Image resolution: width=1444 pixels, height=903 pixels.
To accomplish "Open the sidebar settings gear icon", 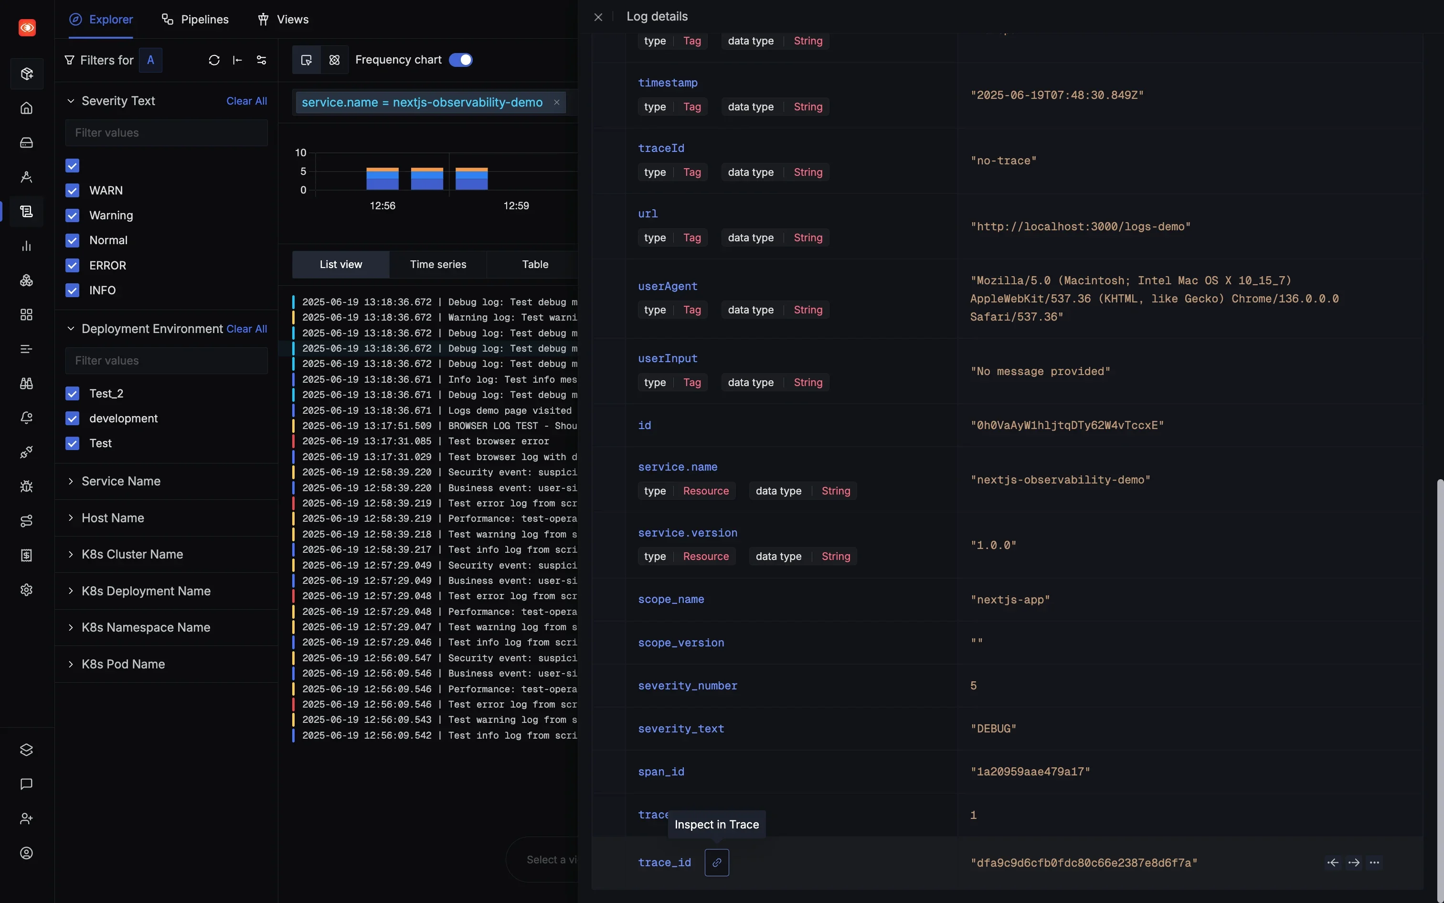I will point(26,590).
